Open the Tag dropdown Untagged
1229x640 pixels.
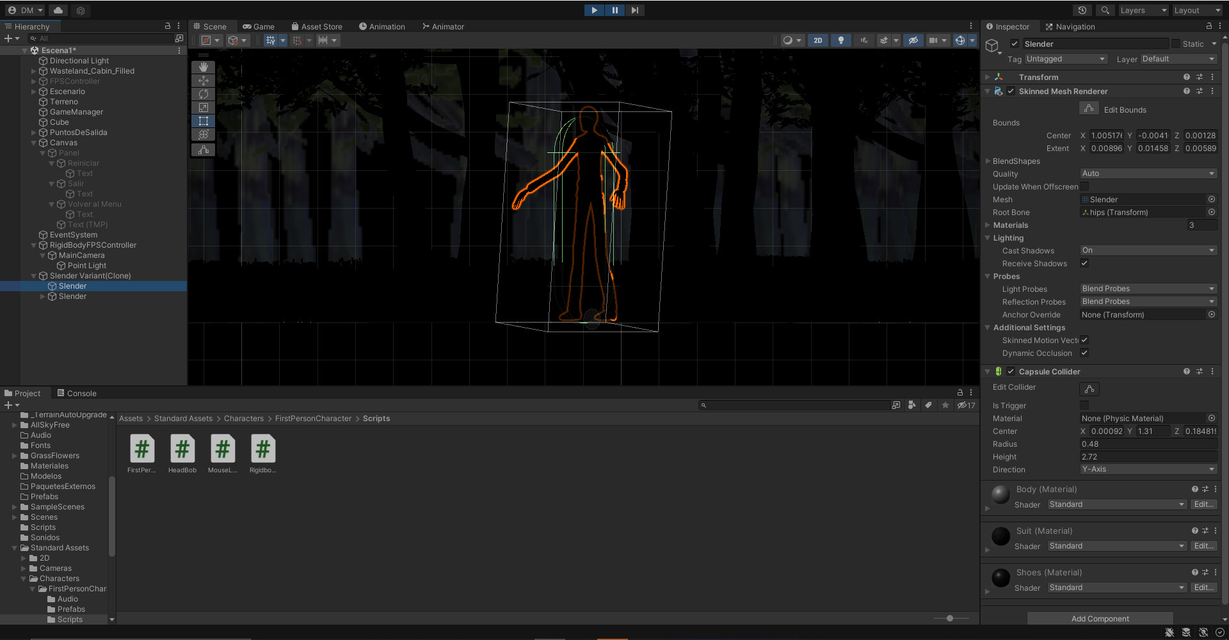pos(1066,59)
